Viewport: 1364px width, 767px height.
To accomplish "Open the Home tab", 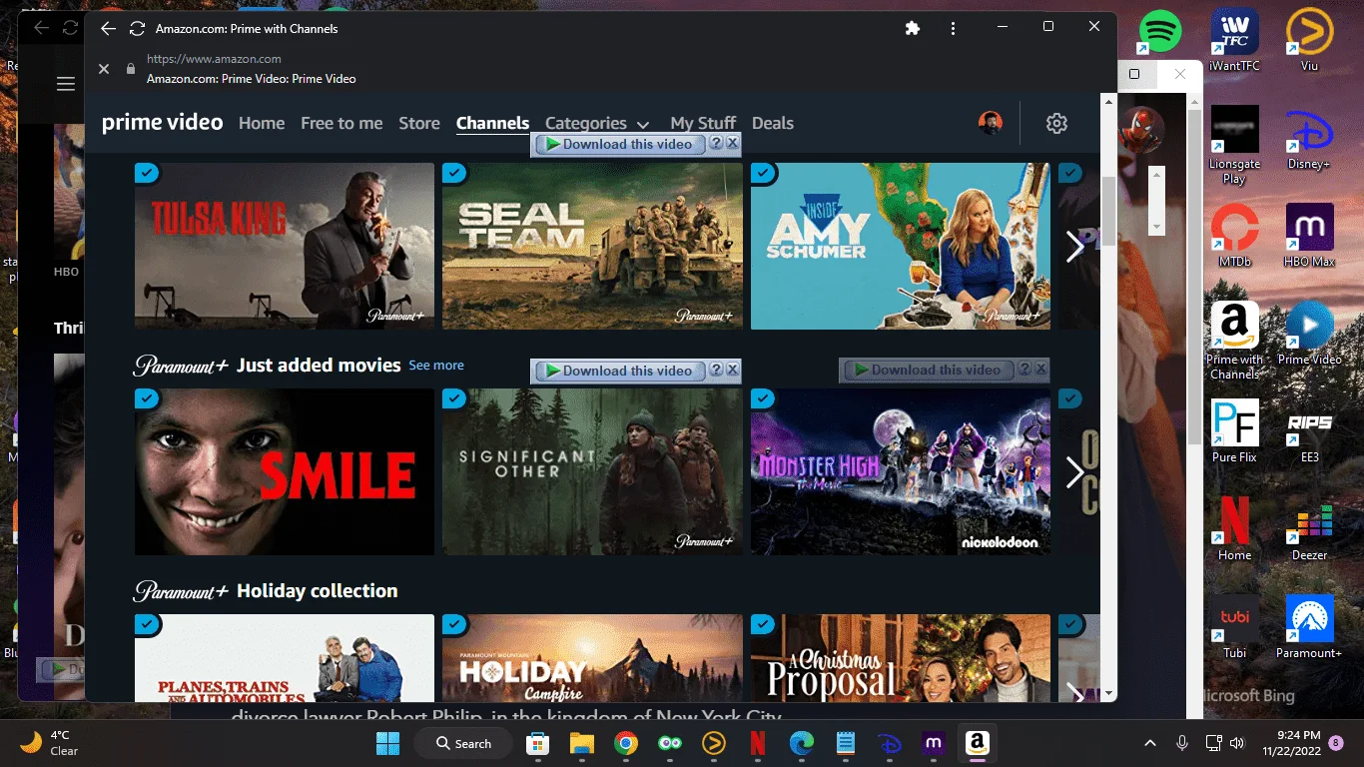I will click(x=262, y=123).
